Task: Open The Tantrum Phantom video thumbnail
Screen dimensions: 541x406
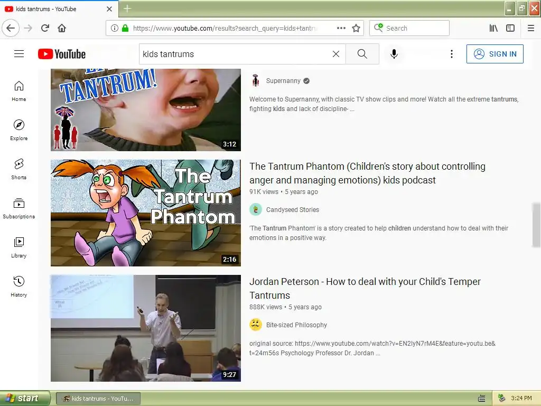Action: pyautogui.click(x=146, y=213)
